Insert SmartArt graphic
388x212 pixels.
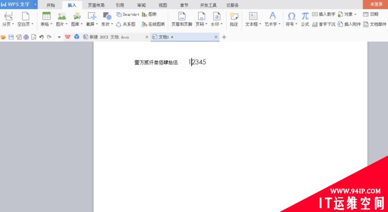[128, 14]
